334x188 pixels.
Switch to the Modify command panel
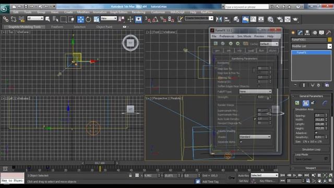click(x=300, y=32)
